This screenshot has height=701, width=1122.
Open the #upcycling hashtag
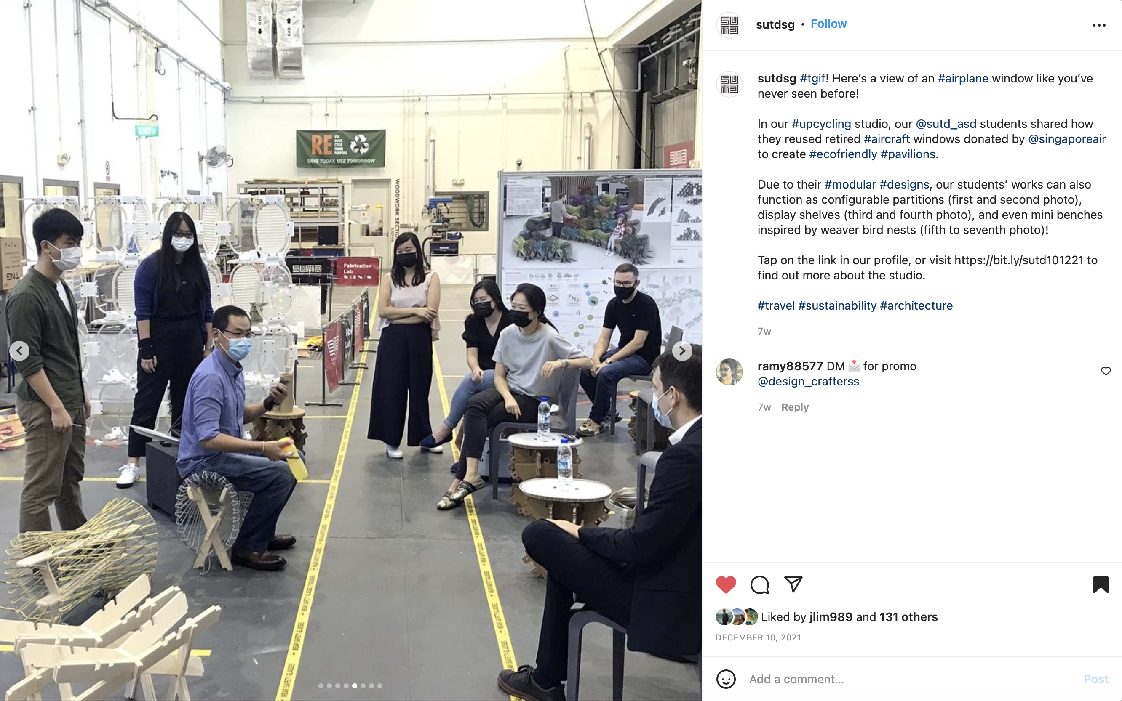821,124
